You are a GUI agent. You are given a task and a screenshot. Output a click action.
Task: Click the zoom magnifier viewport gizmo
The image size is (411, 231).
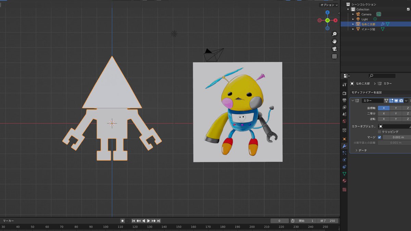[x=334, y=34]
